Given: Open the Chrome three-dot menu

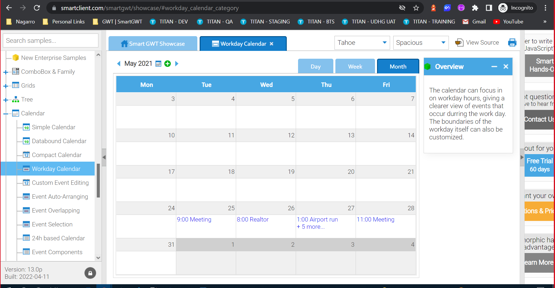Looking at the screenshot, I should click(x=545, y=8).
